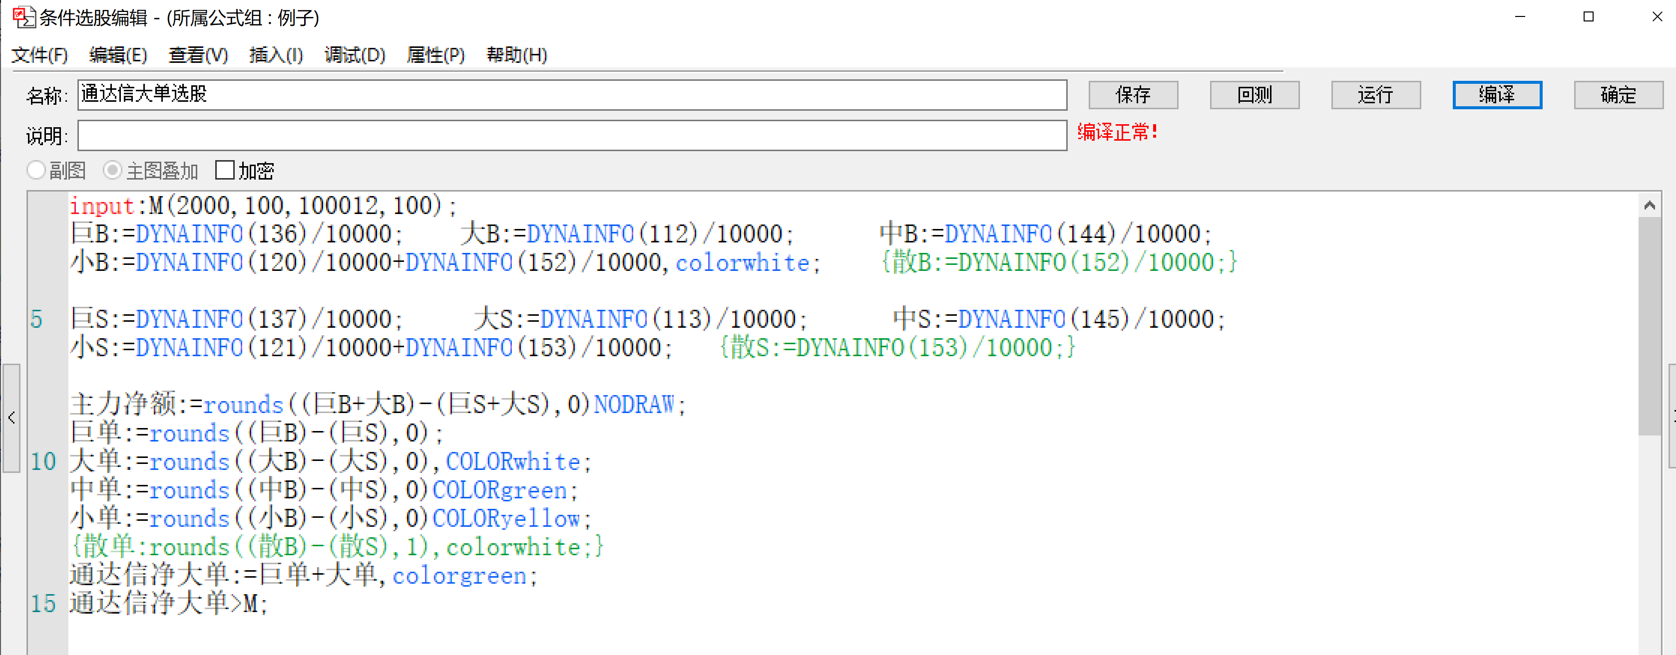Image resolution: width=1676 pixels, height=655 pixels.
Task: Click the 大单 COLORwhite line
Action: [x=331, y=461]
